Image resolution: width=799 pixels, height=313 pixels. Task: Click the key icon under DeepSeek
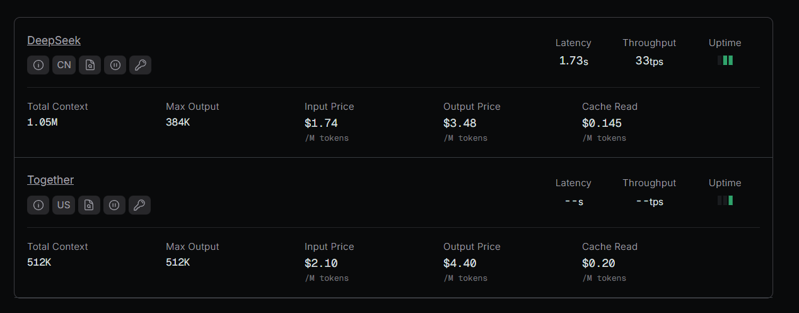point(140,65)
